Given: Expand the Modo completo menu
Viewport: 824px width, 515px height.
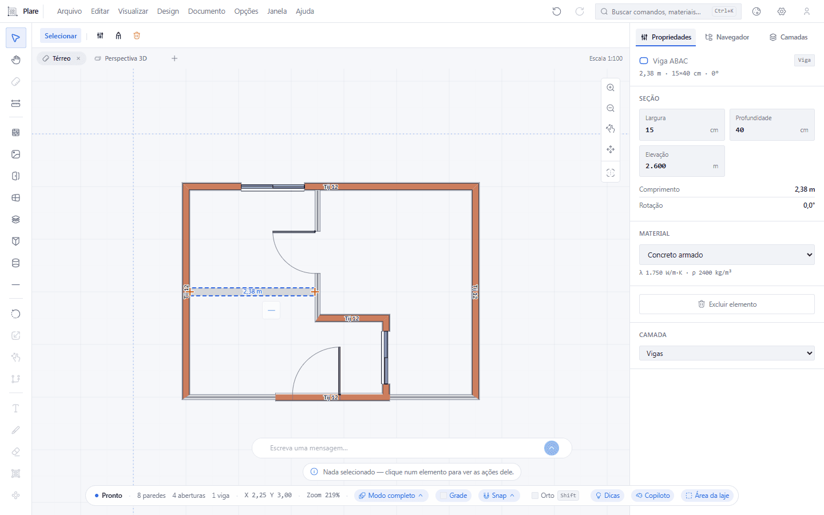Looking at the screenshot, I should click(x=391, y=496).
